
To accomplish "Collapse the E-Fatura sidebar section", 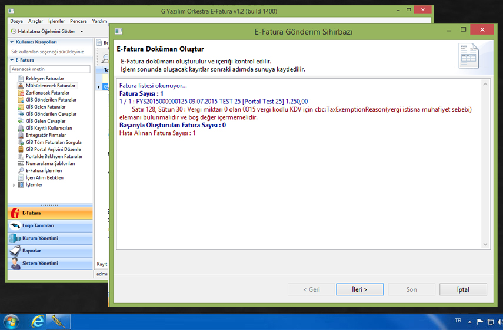I will point(11,60).
